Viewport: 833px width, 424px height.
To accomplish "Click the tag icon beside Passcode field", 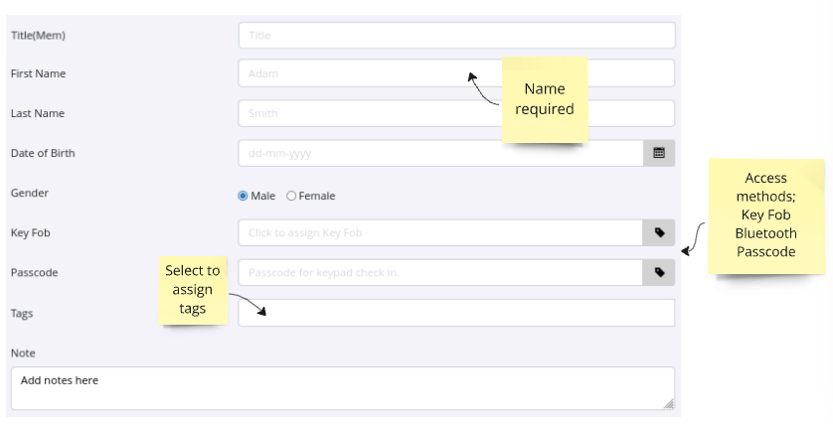I will pyautogui.click(x=659, y=272).
